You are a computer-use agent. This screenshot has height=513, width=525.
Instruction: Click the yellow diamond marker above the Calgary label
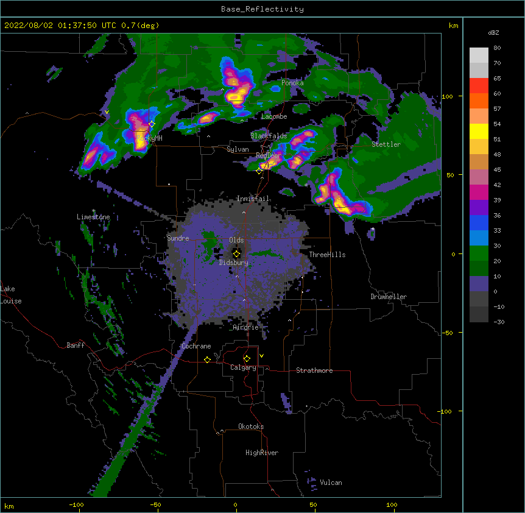pos(247,359)
